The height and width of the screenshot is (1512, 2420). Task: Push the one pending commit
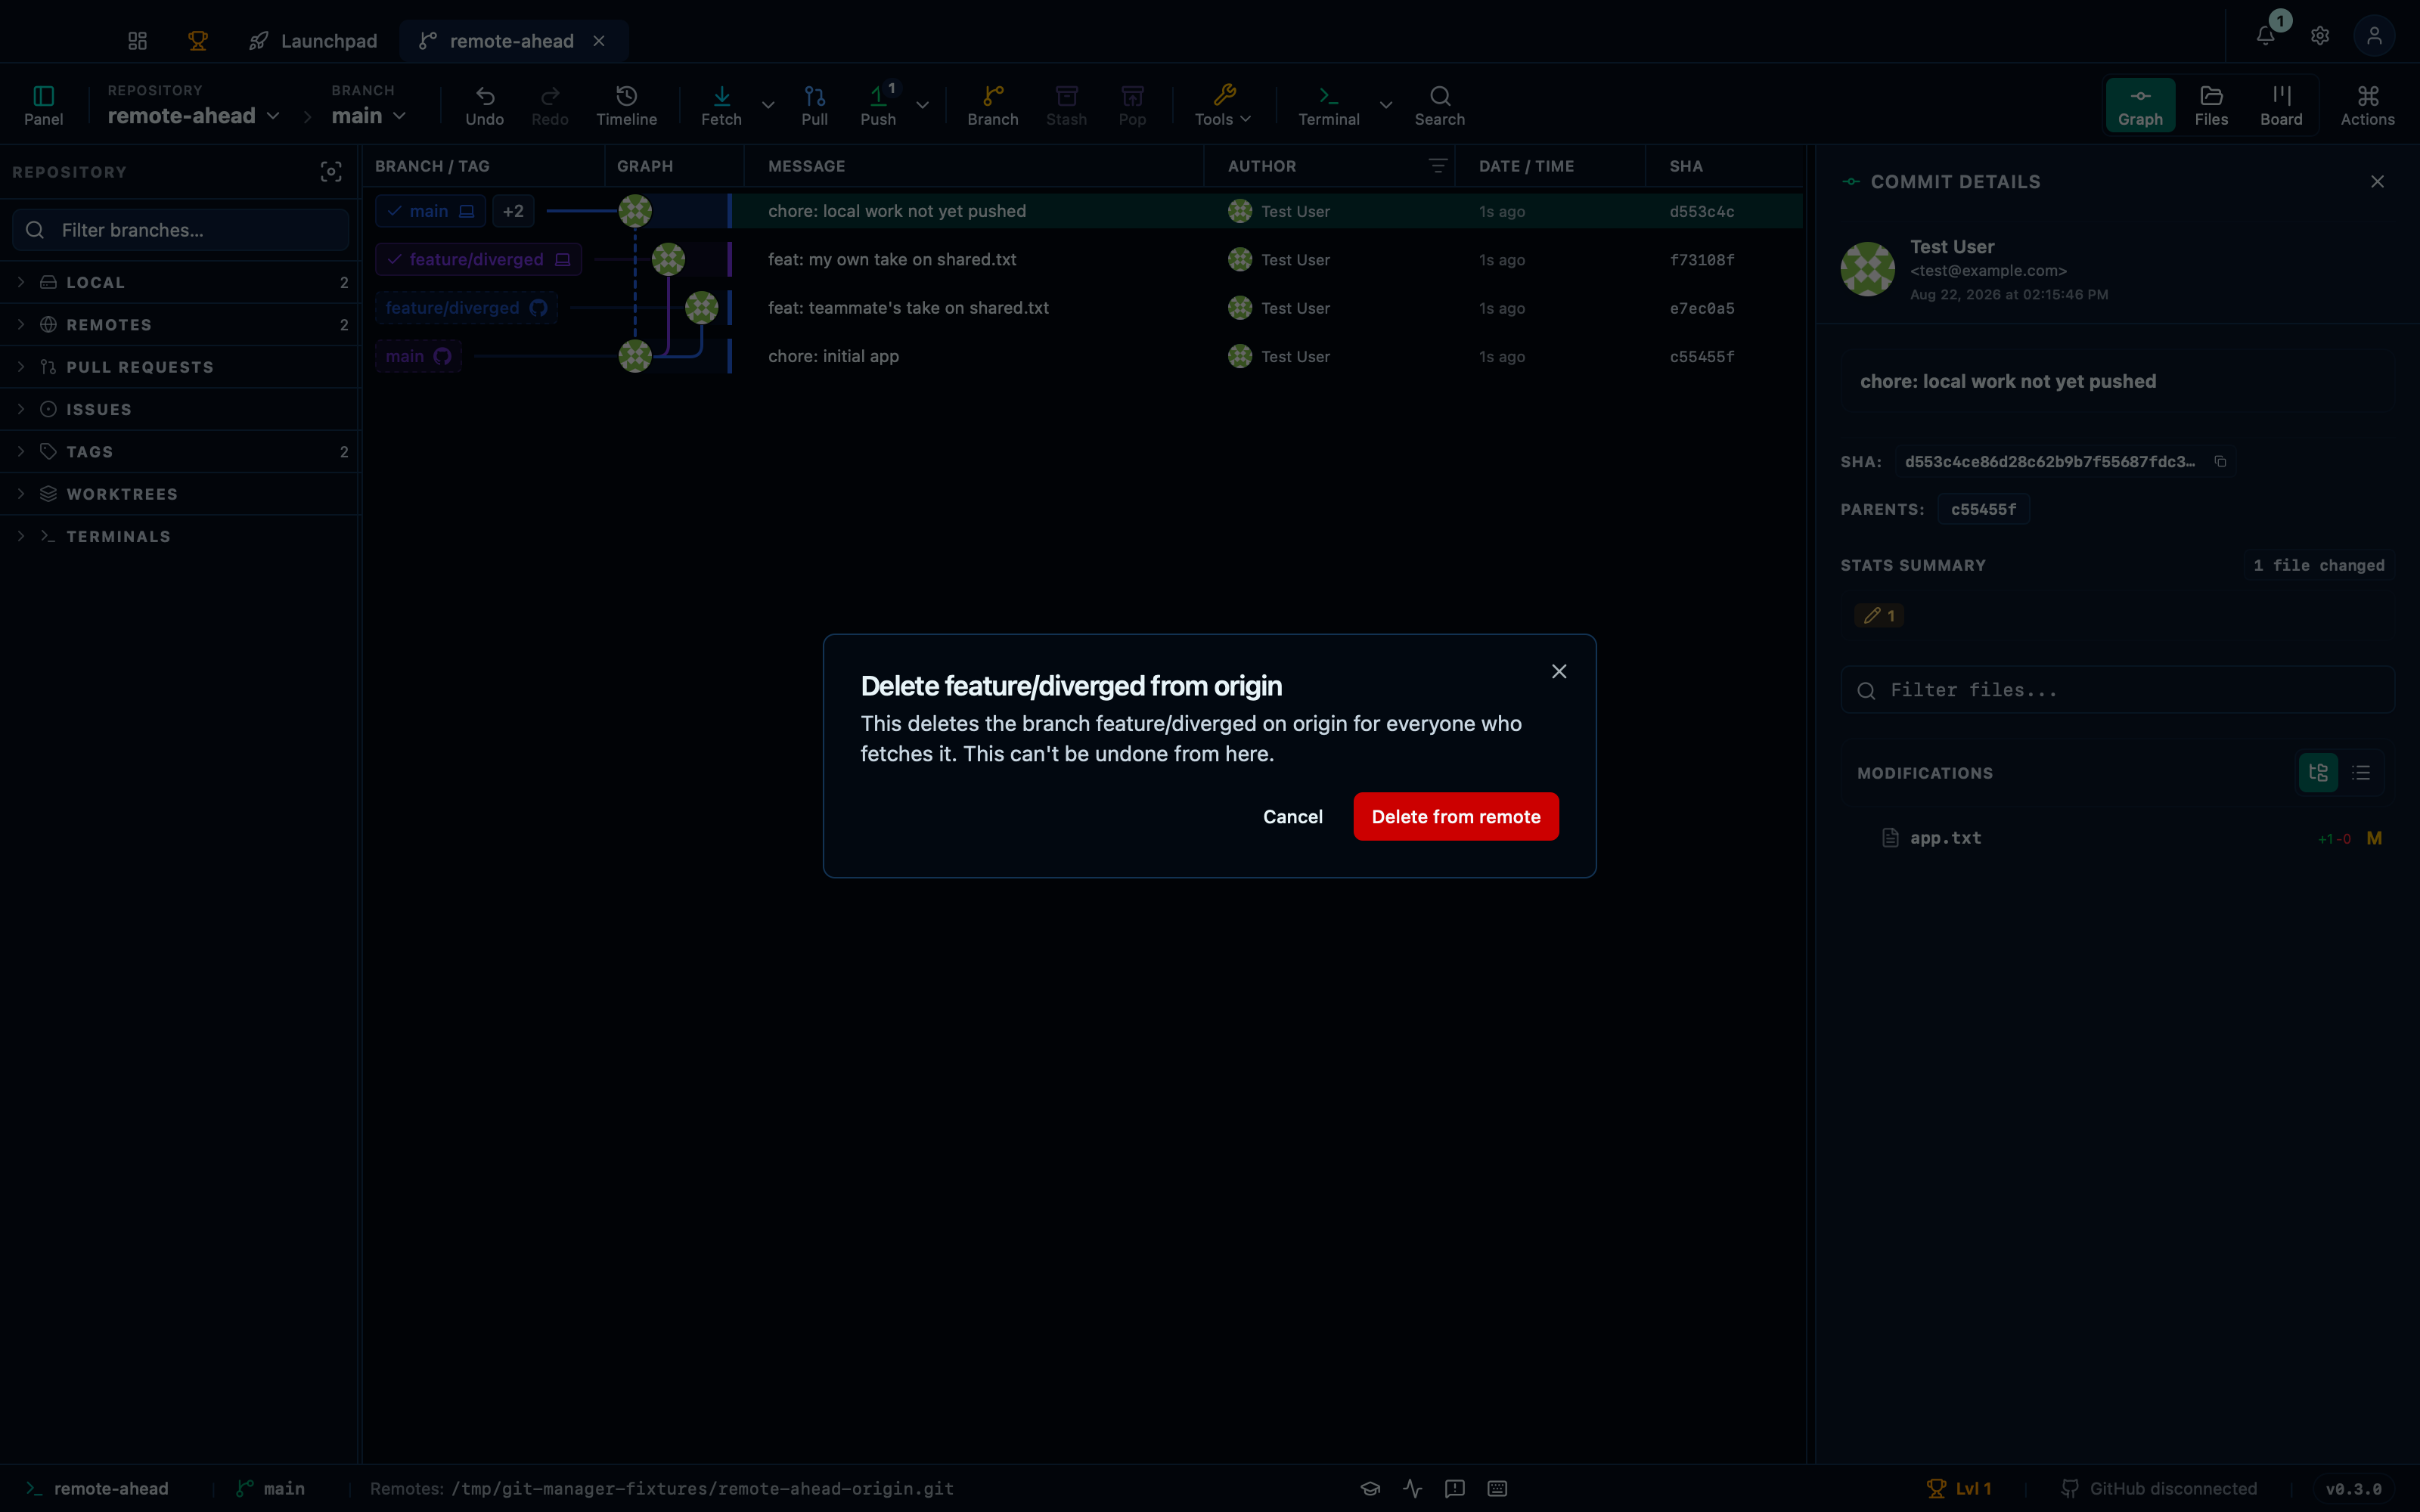pos(878,105)
